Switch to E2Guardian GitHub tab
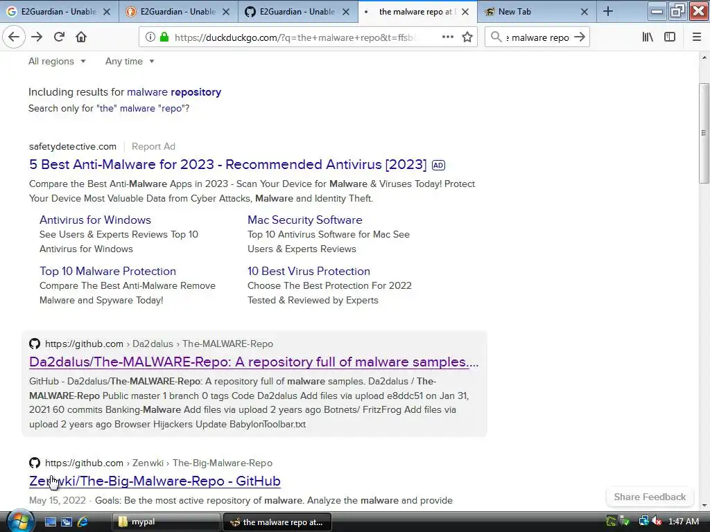710x532 pixels. [x=298, y=12]
